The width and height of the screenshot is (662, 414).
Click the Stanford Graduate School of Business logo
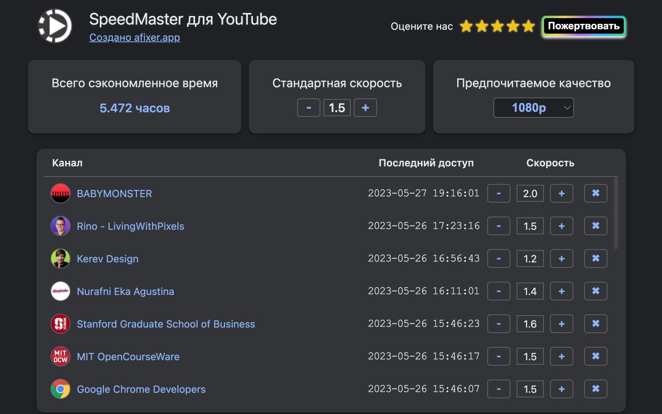(61, 324)
